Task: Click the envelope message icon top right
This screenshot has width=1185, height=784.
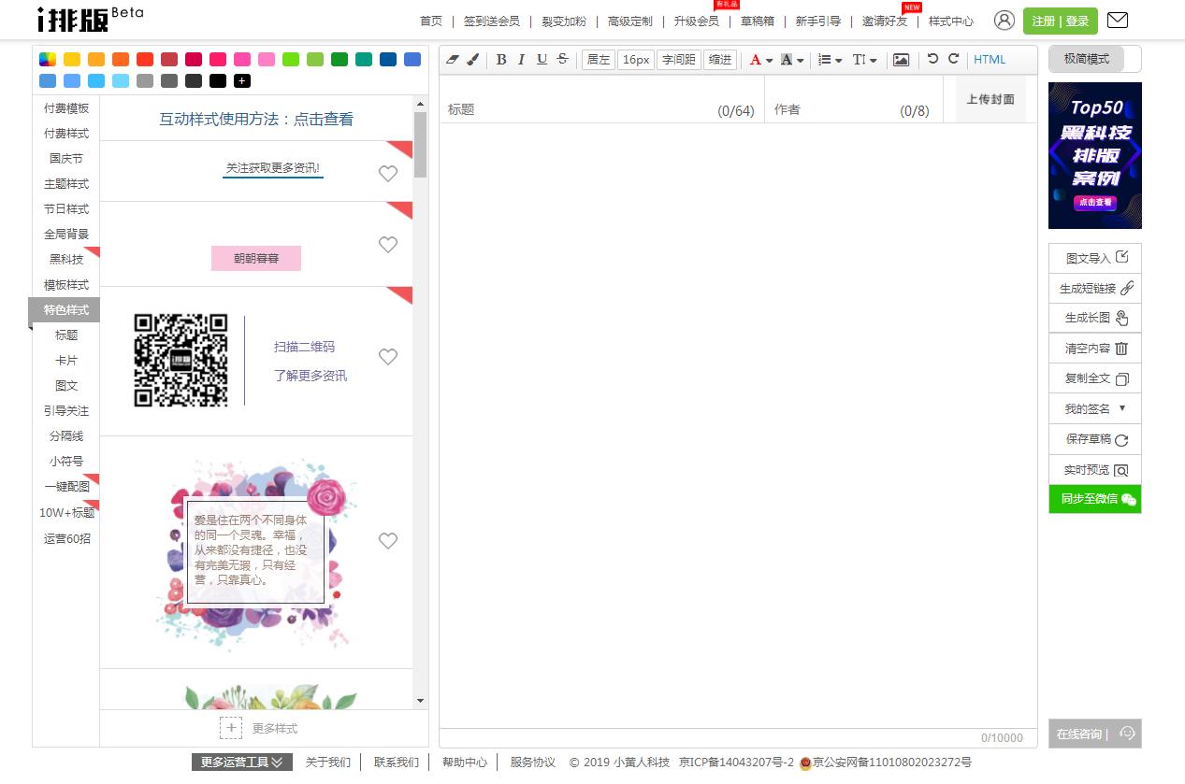Action: tap(1117, 20)
